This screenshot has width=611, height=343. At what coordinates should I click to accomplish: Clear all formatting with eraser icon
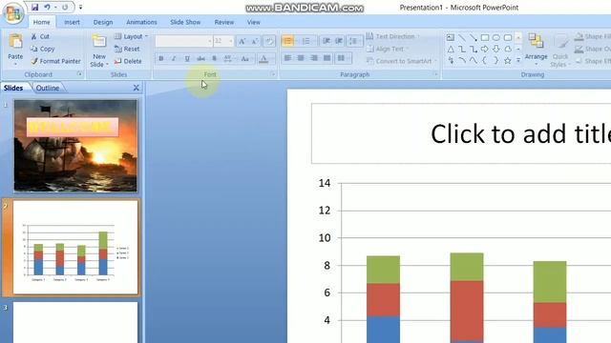click(x=269, y=41)
